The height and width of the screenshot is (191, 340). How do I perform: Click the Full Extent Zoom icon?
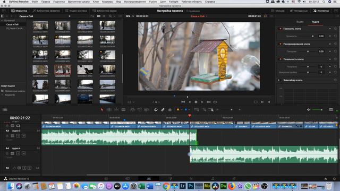coord(197,110)
